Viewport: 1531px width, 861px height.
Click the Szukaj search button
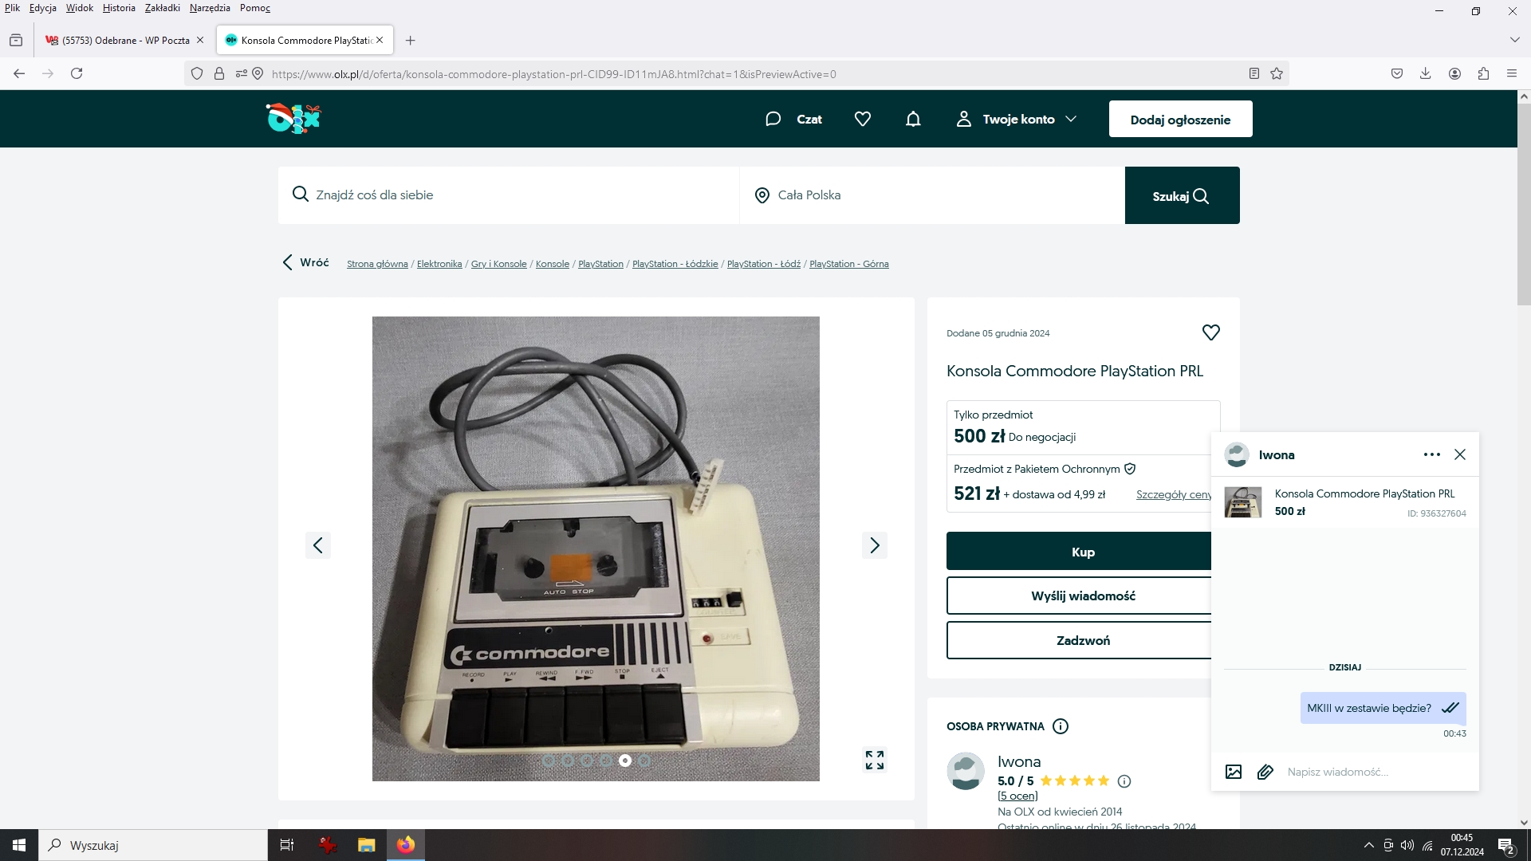tap(1182, 195)
